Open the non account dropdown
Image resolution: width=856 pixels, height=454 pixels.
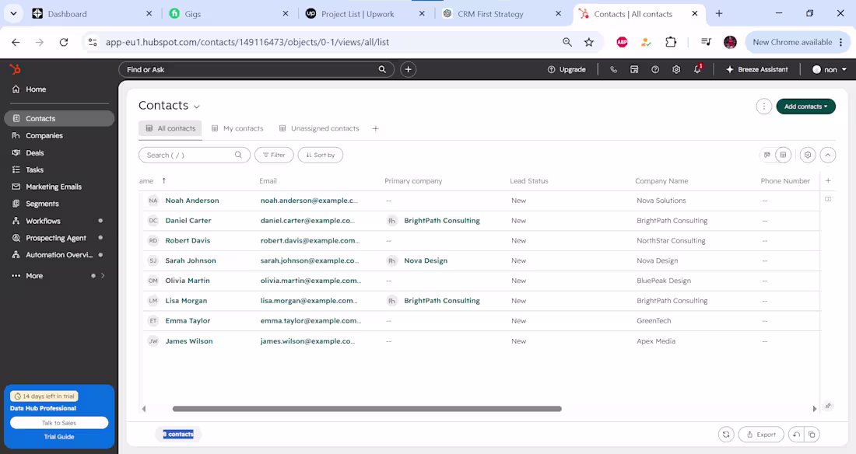[x=830, y=69]
